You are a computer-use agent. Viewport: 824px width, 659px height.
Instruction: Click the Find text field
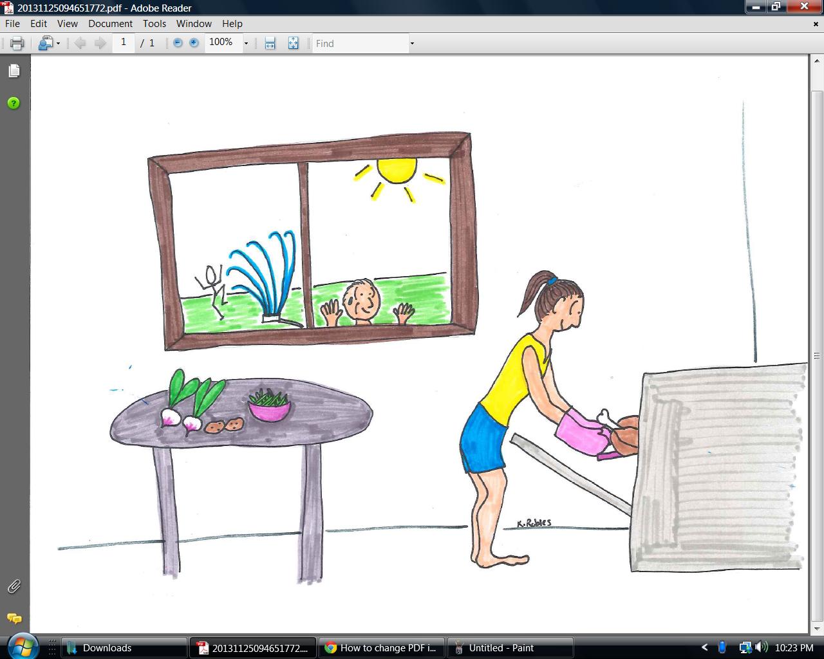(360, 43)
